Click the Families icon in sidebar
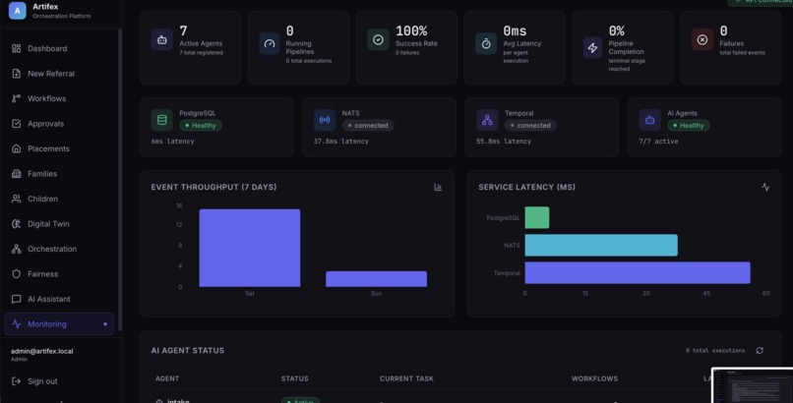The height and width of the screenshot is (403, 793). (x=16, y=174)
